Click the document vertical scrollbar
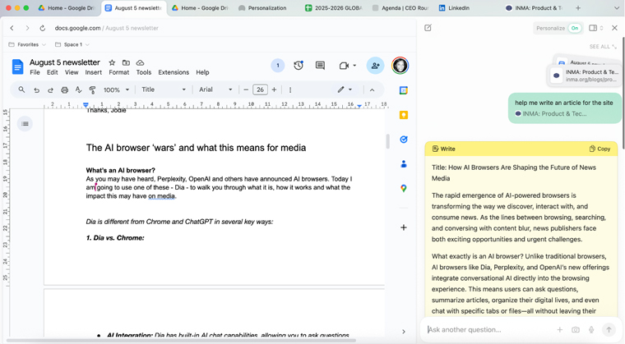The height and width of the screenshot is (344, 625). click(387, 141)
